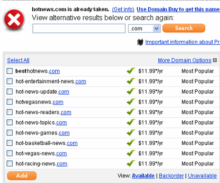220x183 pixels.
Task: Click the .com link of hot-basketball-news
Action: coord(72,143)
